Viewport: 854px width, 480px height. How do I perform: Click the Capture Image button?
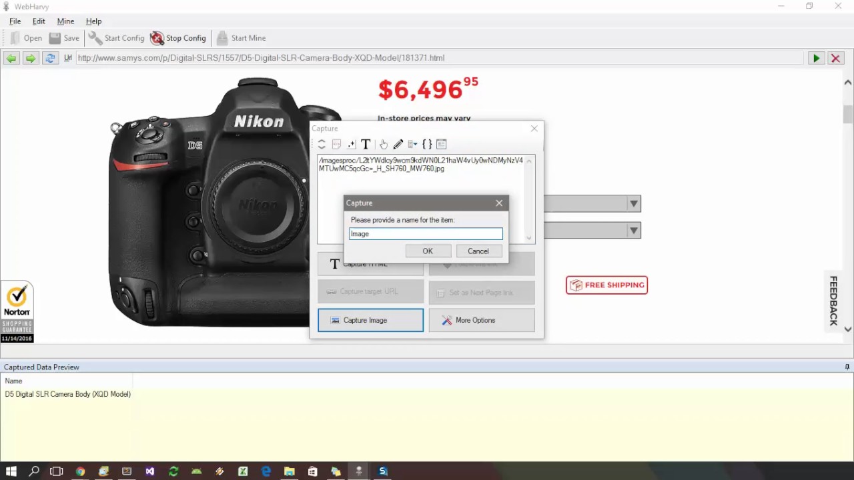[370, 320]
